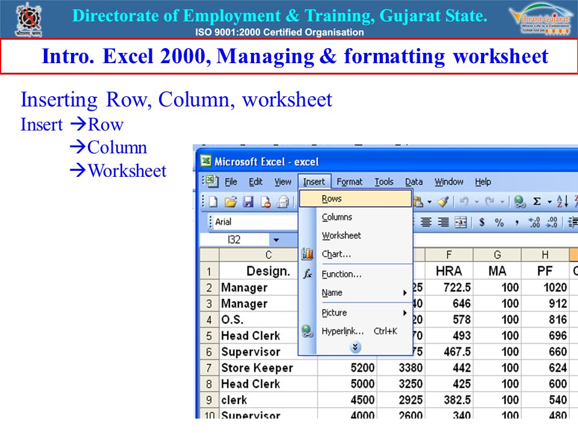Viewport: 578px width, 433px height.
Task: Open the Edit menu
Action: 255,182
